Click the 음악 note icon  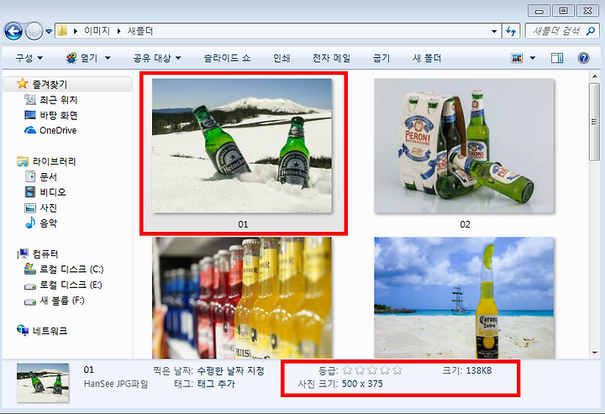point(30,223)
